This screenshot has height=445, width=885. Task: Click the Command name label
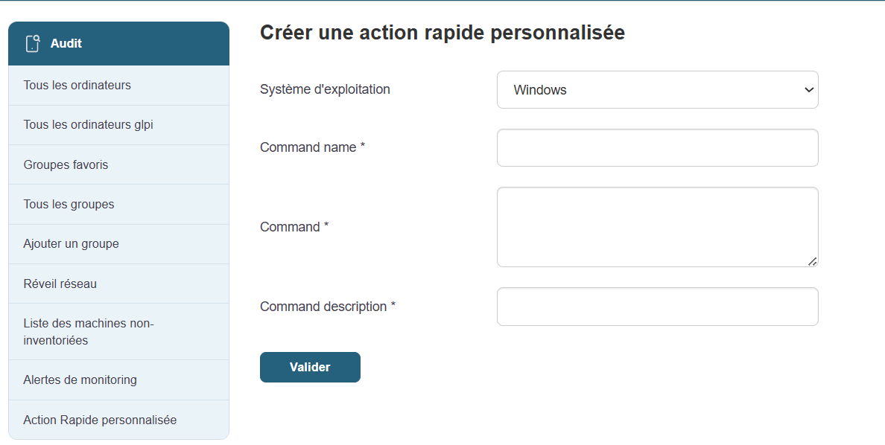[312, 147]
